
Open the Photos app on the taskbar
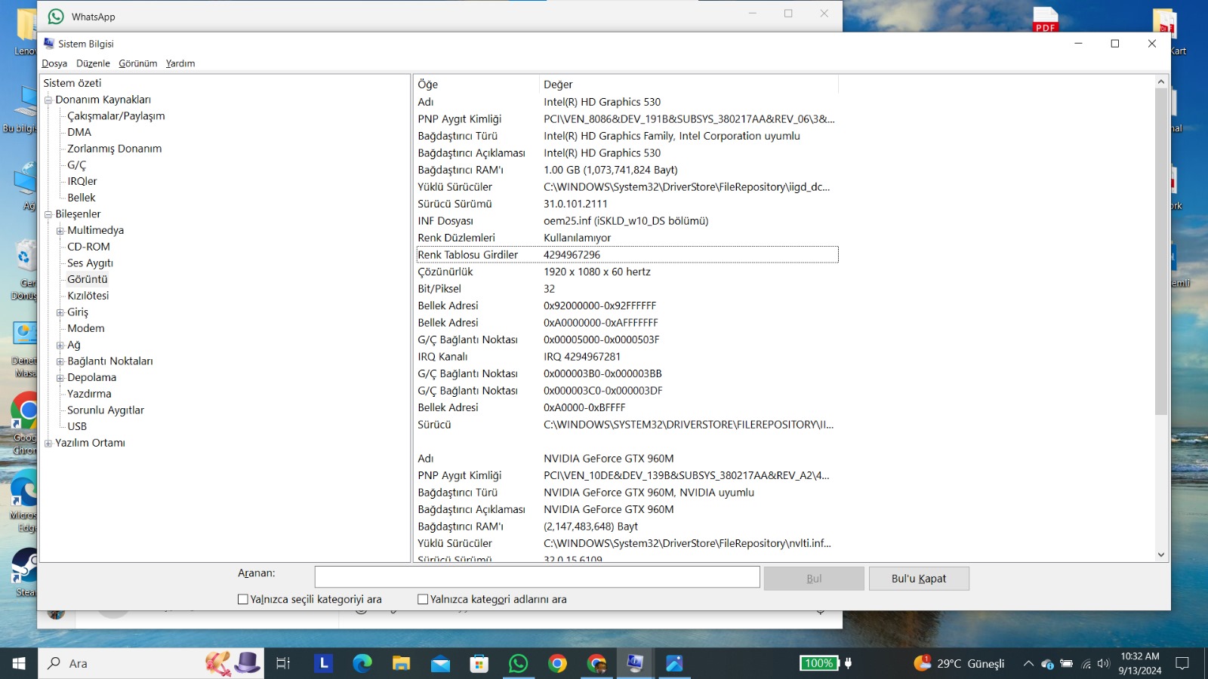click(x=674, y=663)
